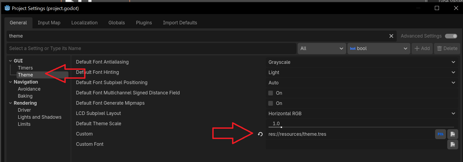Click Default Font Antialiasing label

[x=102, y=62]
